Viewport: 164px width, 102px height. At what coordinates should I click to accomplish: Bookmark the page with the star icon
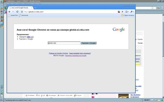point(22,12)
